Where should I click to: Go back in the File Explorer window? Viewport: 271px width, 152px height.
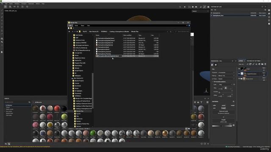tap(69, 32)
